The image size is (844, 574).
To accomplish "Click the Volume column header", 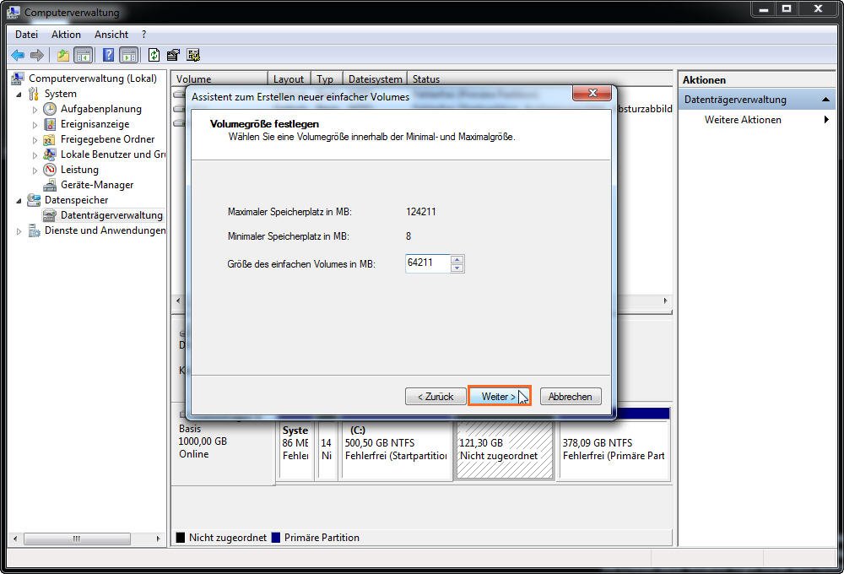I will (219, 79).
